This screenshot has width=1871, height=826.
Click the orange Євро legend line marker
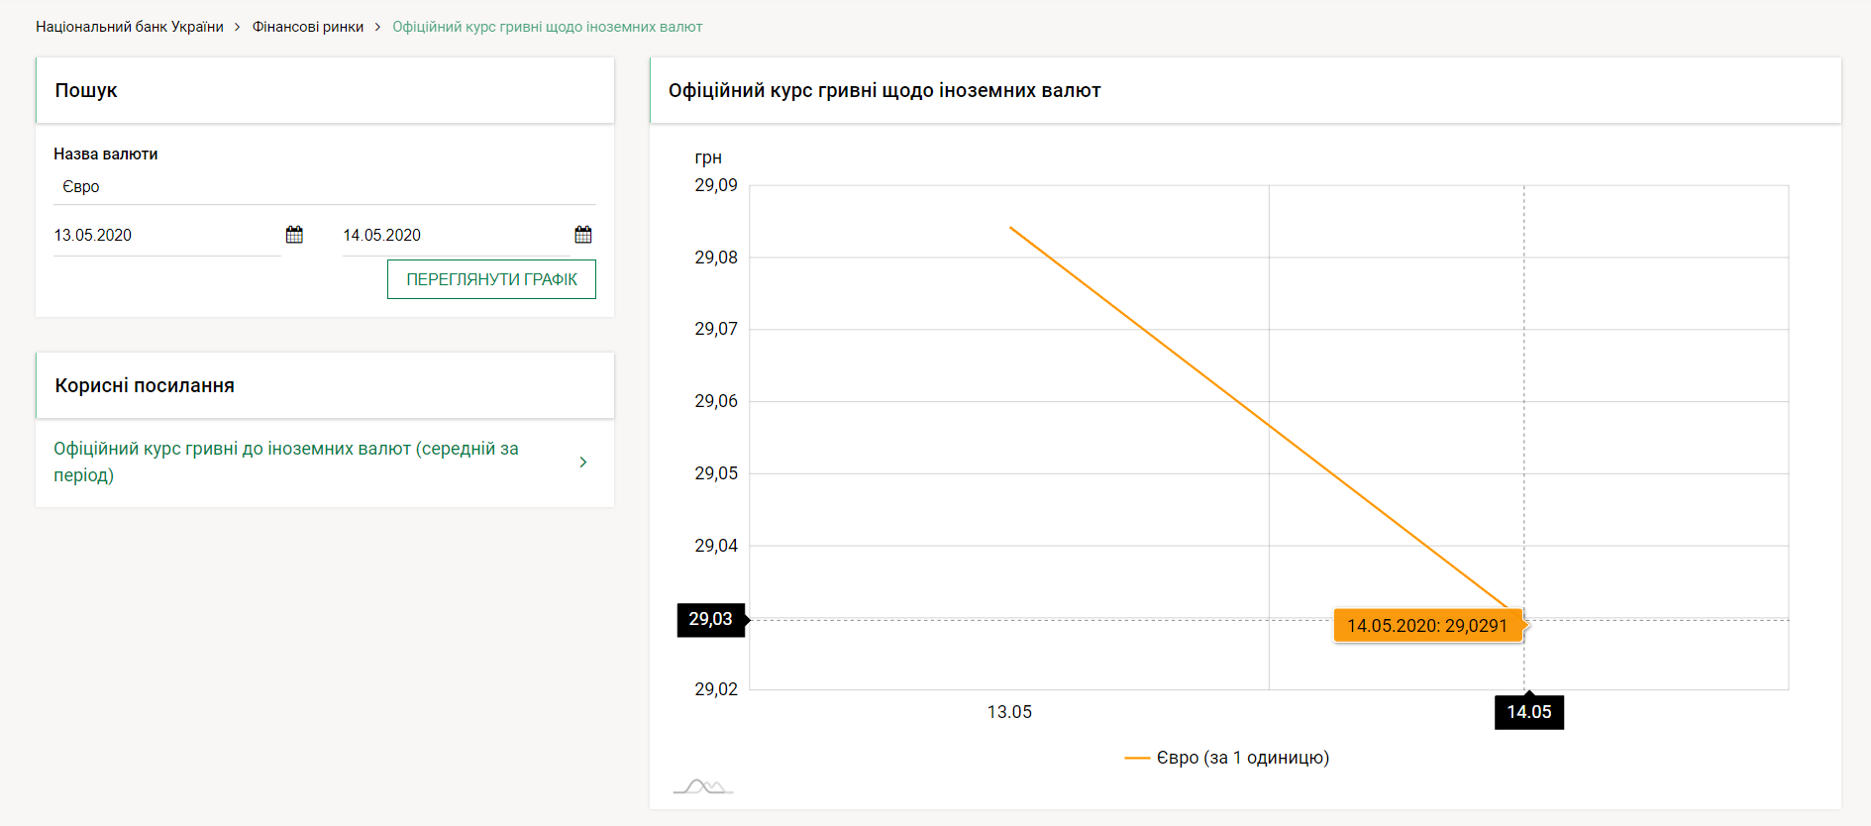1136,758
